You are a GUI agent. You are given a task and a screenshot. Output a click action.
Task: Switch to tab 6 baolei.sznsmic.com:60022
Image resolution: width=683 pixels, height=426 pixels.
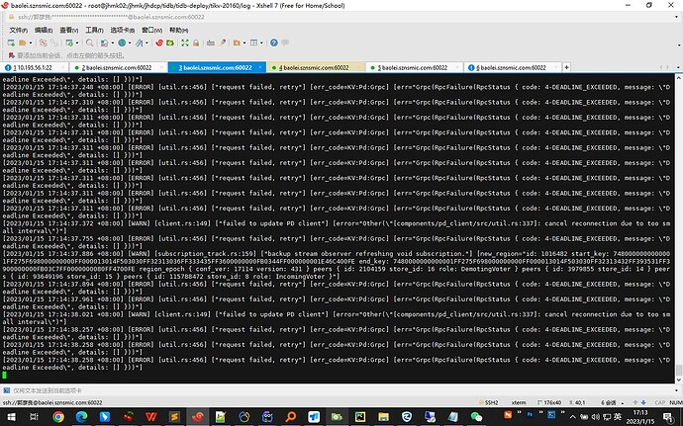coord(513,67)
